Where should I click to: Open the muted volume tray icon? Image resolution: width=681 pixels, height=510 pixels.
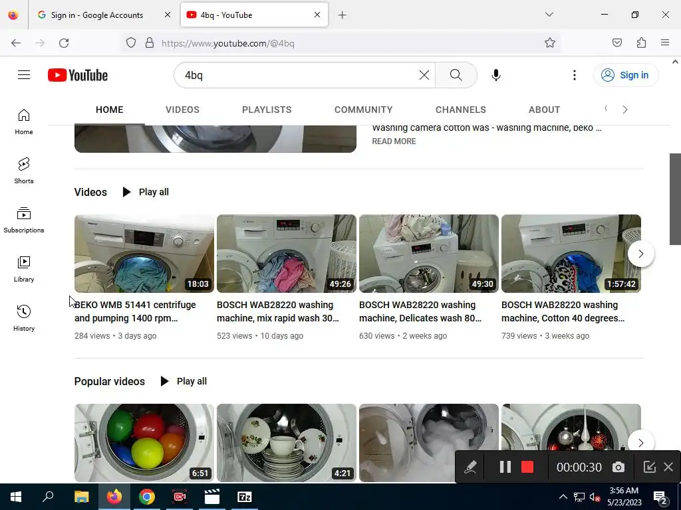[x=595, y=497]
